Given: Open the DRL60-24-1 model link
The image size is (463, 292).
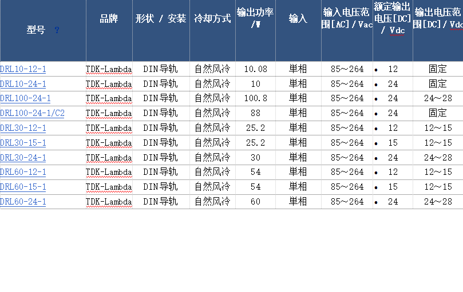Looking at the screenshot, I should (x=23, y=202).
